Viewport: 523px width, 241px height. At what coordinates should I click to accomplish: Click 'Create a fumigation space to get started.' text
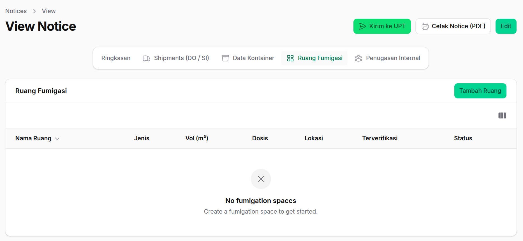pos(261,212)
